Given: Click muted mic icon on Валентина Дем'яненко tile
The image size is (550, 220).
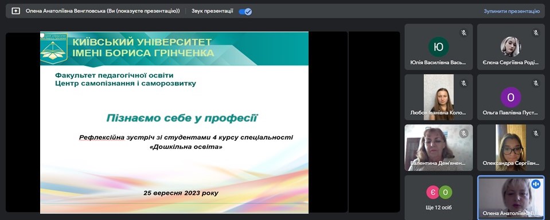Looking at the screenshot, I should tap(464, 133).
